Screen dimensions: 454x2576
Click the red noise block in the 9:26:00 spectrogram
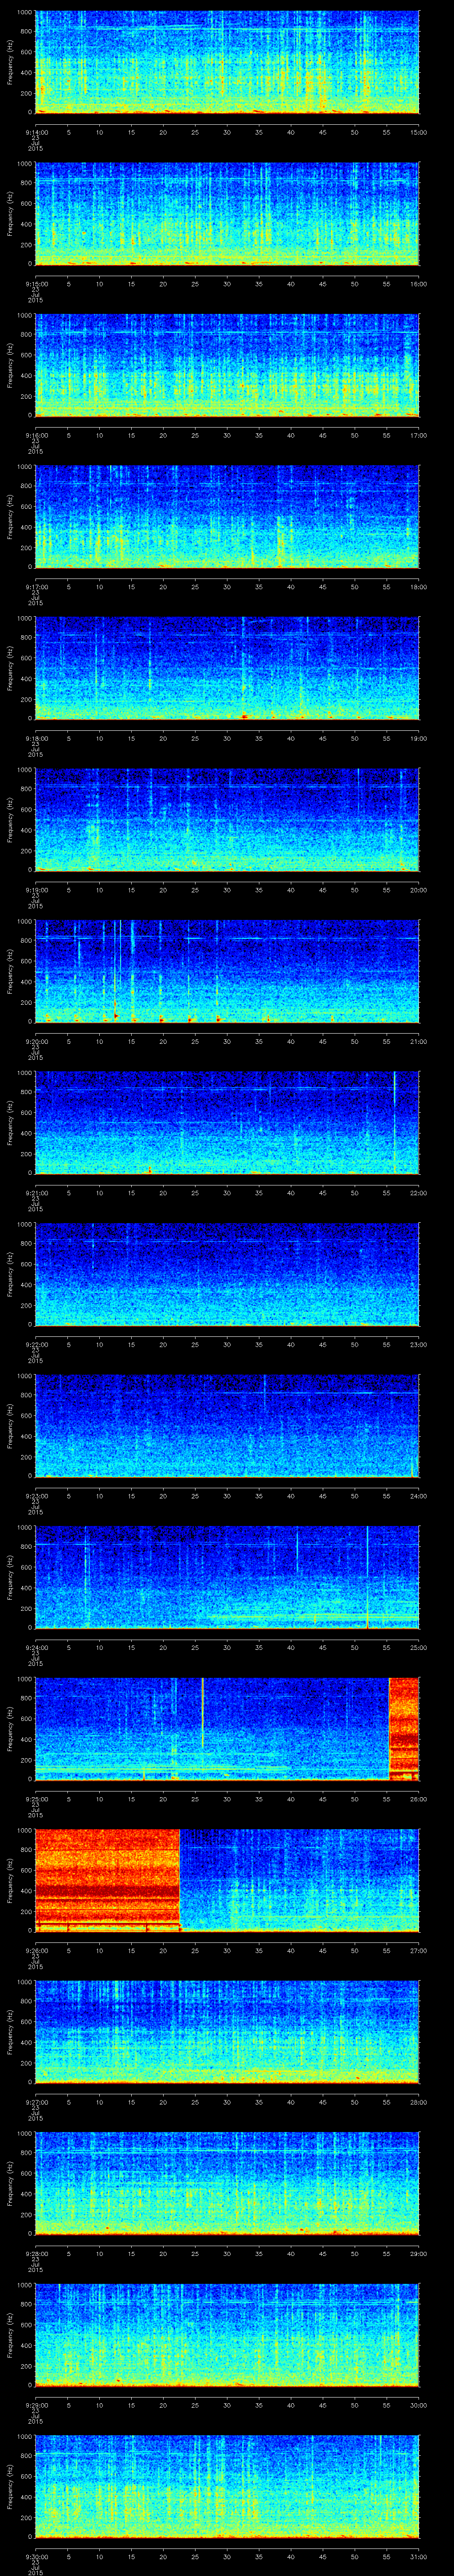coord(108,1881)
